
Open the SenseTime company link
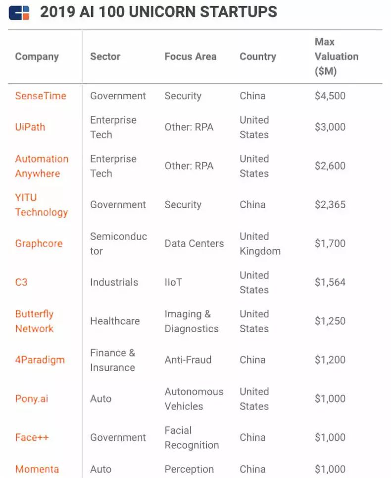coord(41,96)
